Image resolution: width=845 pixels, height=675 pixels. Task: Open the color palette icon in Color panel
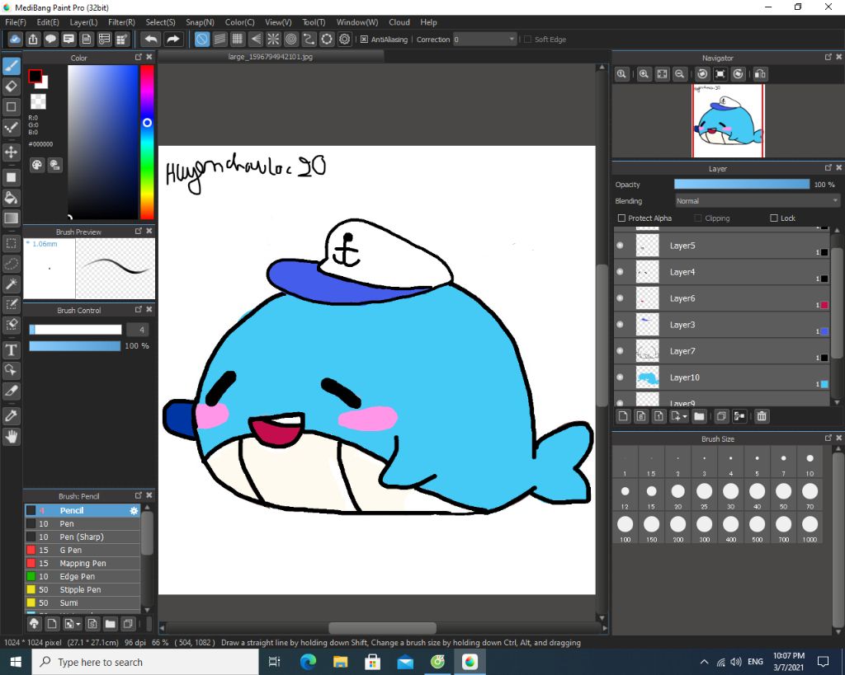point(36,166)
